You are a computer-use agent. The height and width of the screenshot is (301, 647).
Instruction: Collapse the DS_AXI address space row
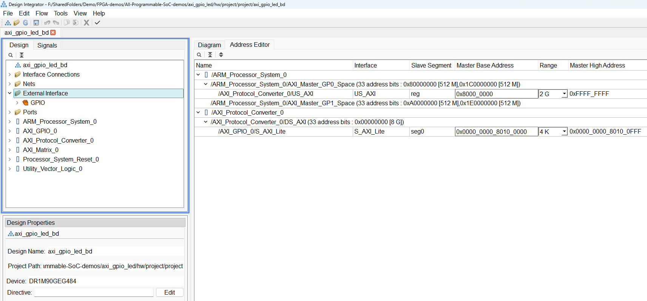(205, 122)
